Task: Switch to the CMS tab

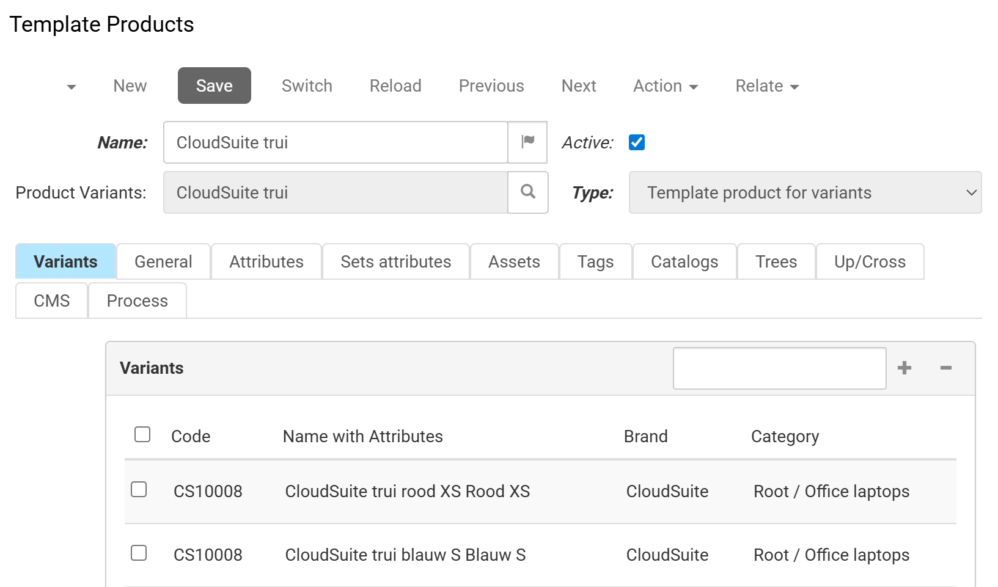Action: (x=52, y=301)
